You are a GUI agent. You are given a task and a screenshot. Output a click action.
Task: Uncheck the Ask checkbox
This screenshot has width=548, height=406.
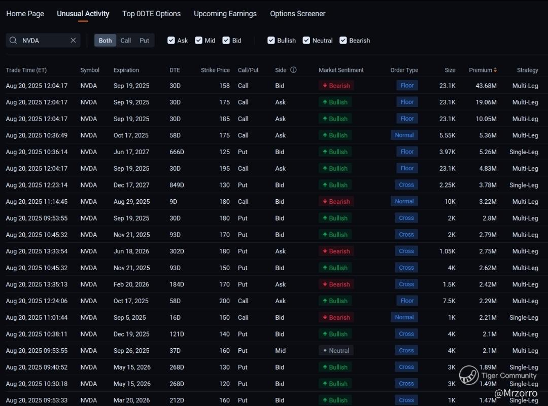pyautogui.click(x=172, y=41)
